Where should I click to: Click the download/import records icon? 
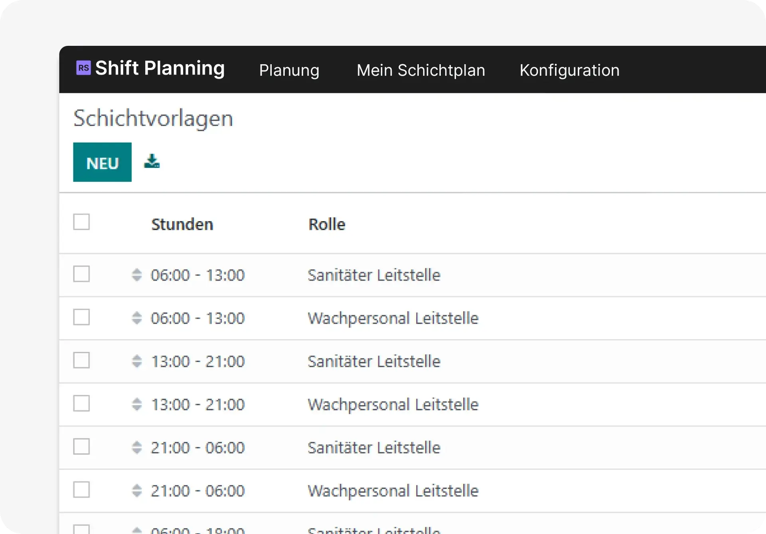152,162
